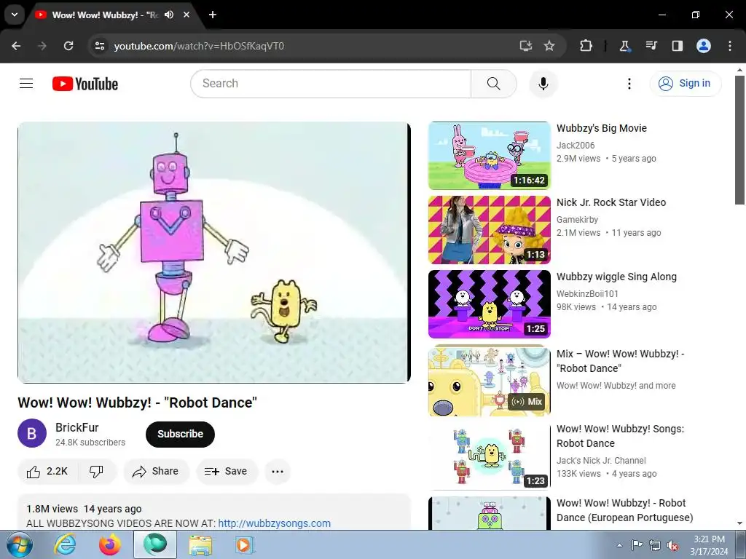
Task: Show hidden tray icons arrow
Action: point(619,544)
